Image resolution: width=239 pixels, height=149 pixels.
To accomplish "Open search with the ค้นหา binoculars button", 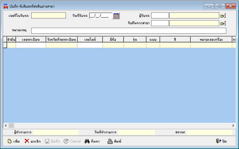I will coord(92,141).
